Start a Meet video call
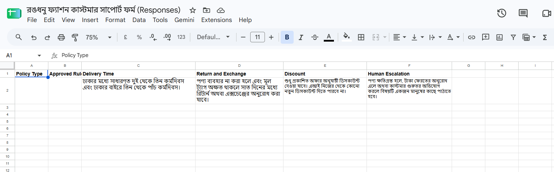The image size is (554, 172). point(547,13)
